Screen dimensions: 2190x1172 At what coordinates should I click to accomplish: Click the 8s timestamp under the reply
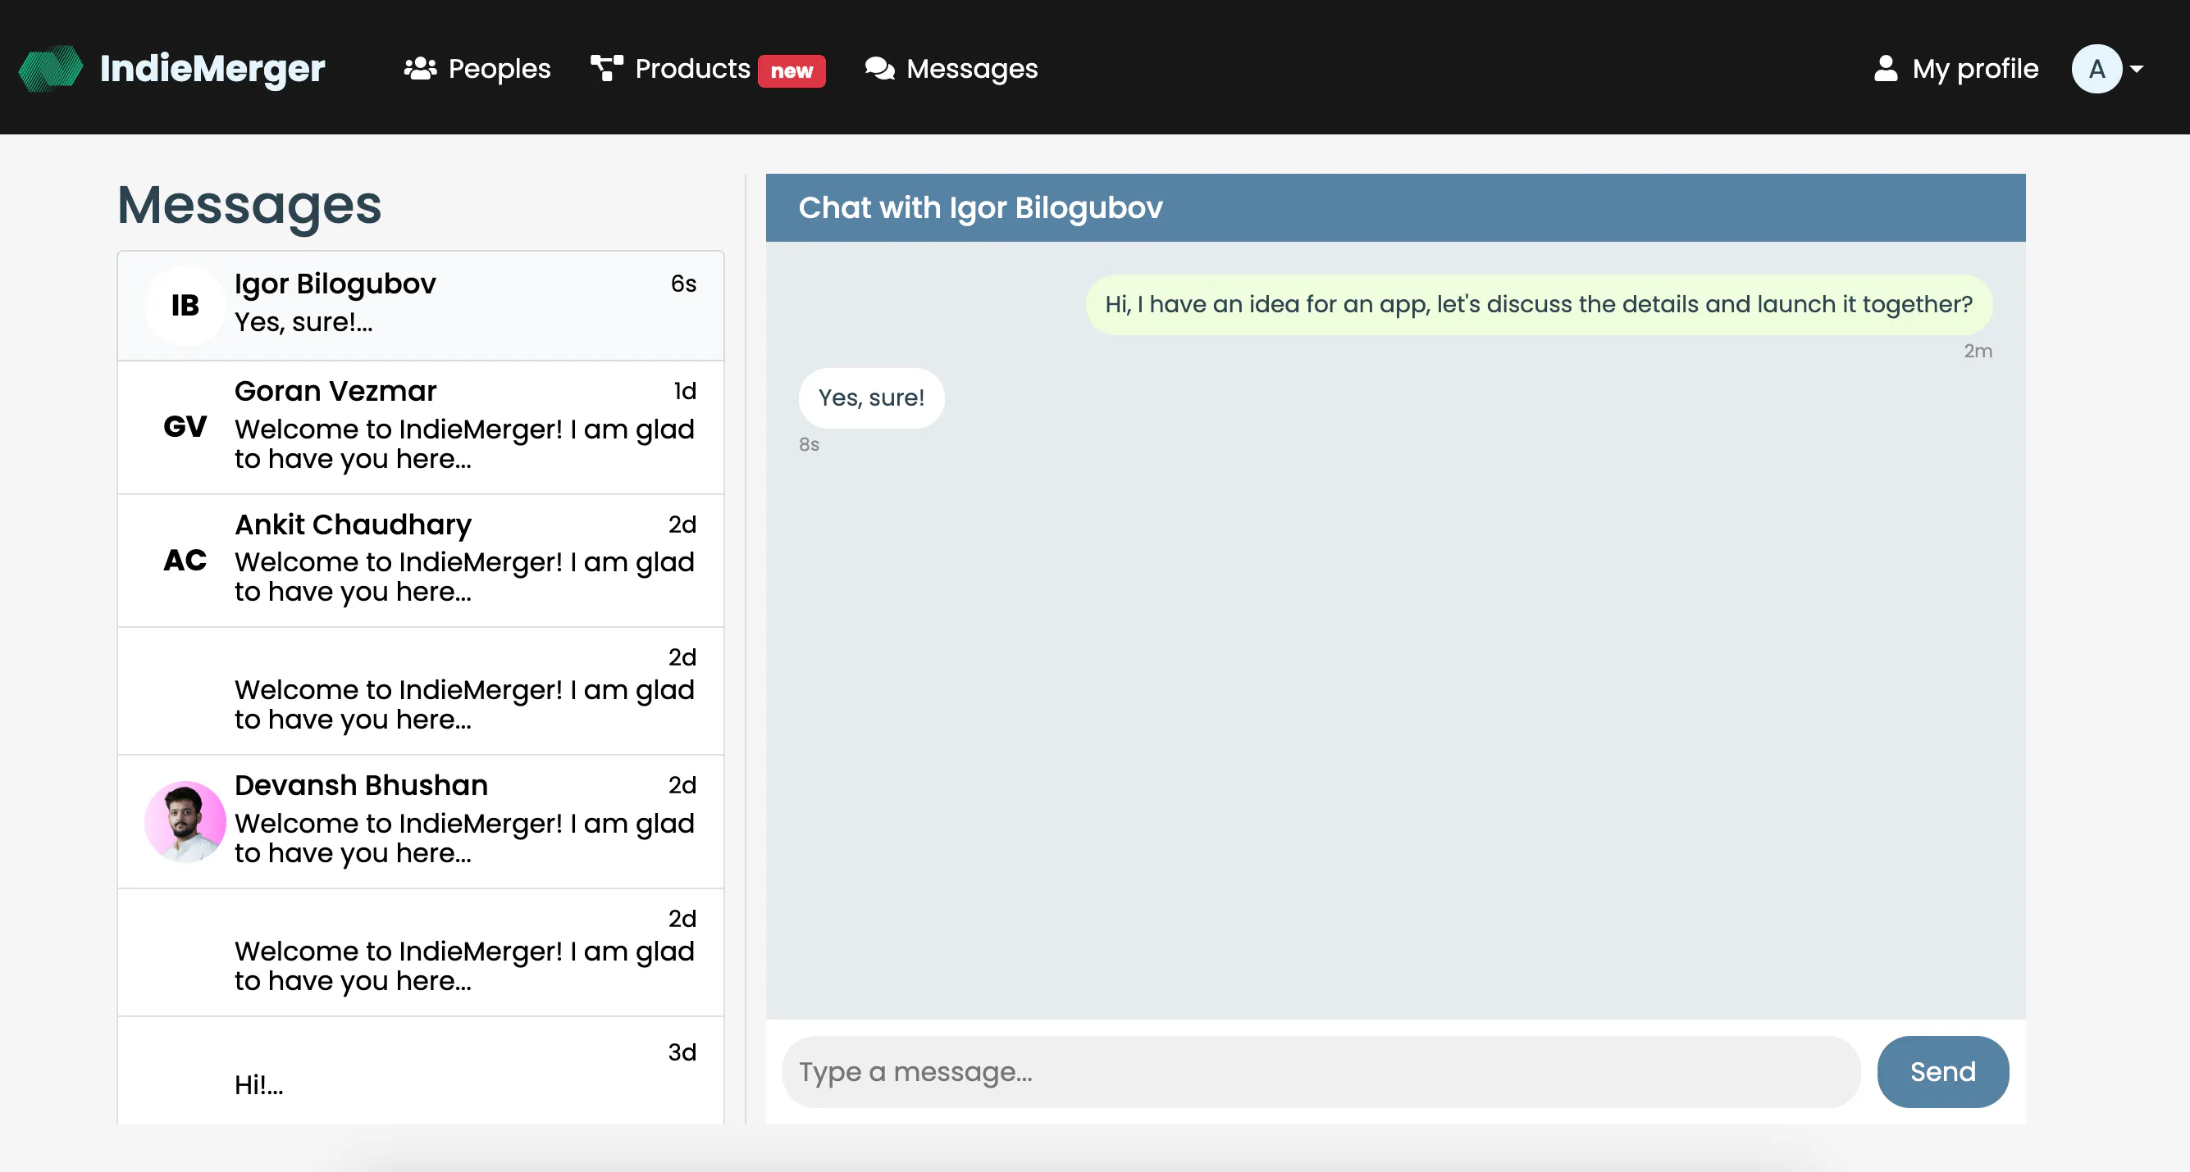[x=809, y=444]
